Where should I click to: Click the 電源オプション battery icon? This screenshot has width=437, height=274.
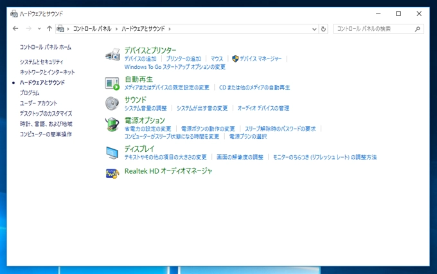pos(112,124)
